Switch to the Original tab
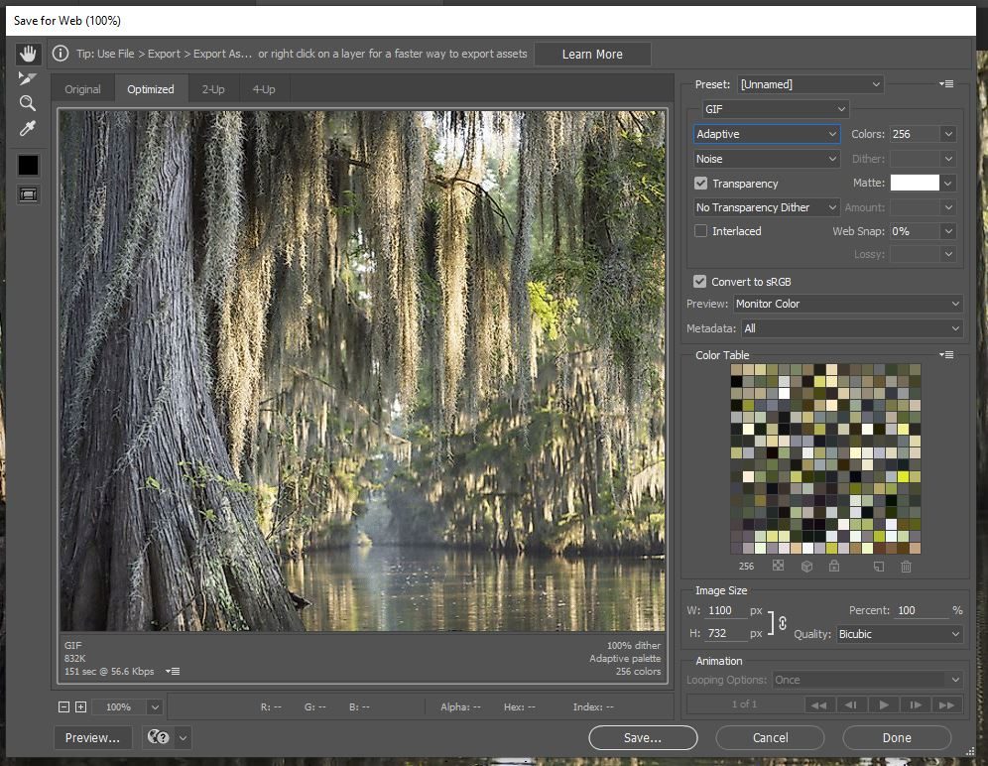The width and height of the screenshot is (988, 766). click(82, 89)
